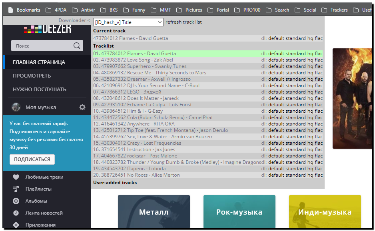Open the Рок-музыка genre tile
The width and height of the screenshot is (375, 231).
239,212
